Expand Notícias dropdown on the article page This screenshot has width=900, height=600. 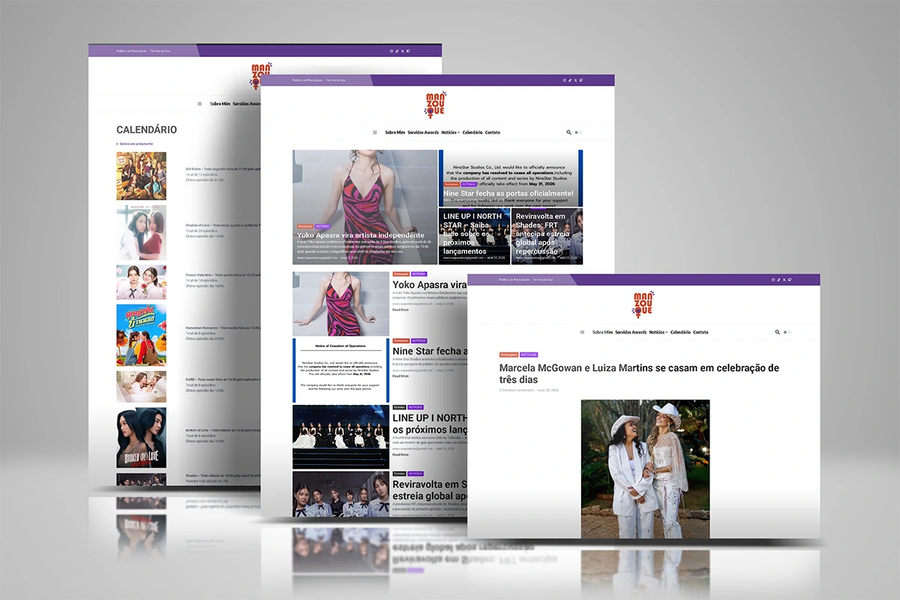659,332
